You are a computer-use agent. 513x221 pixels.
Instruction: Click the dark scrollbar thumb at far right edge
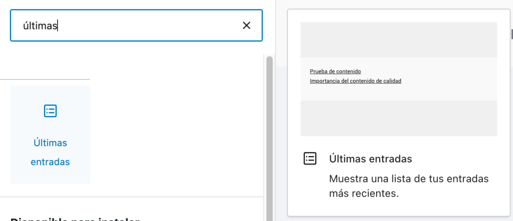click(511, 34)
